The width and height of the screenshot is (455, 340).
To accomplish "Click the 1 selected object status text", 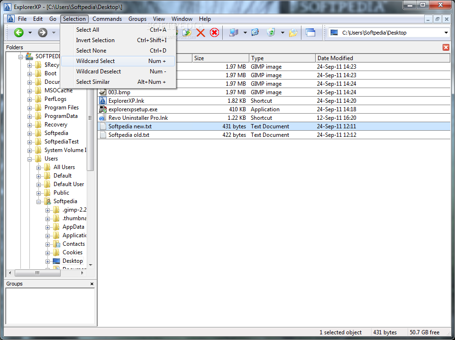I will (x=341, y=332).
